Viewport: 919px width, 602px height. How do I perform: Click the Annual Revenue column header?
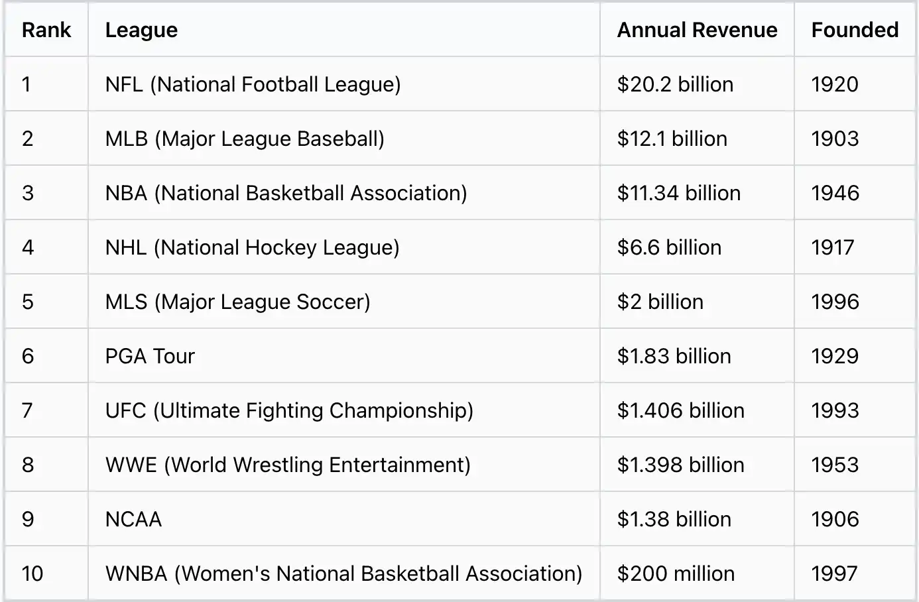click(x=697, y=30)
